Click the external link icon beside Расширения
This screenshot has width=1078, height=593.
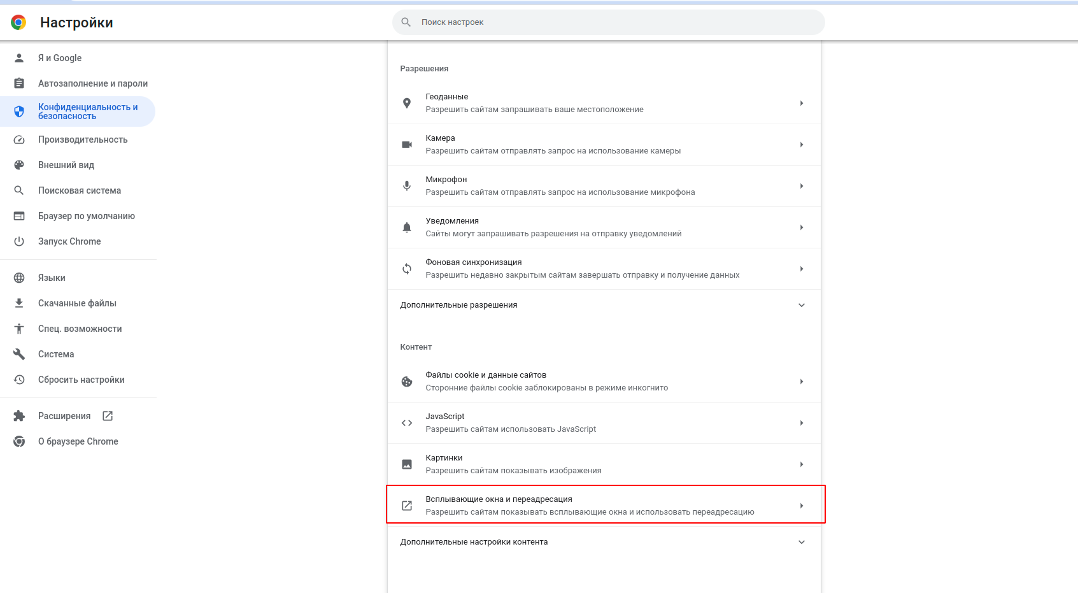coord(108,416)
